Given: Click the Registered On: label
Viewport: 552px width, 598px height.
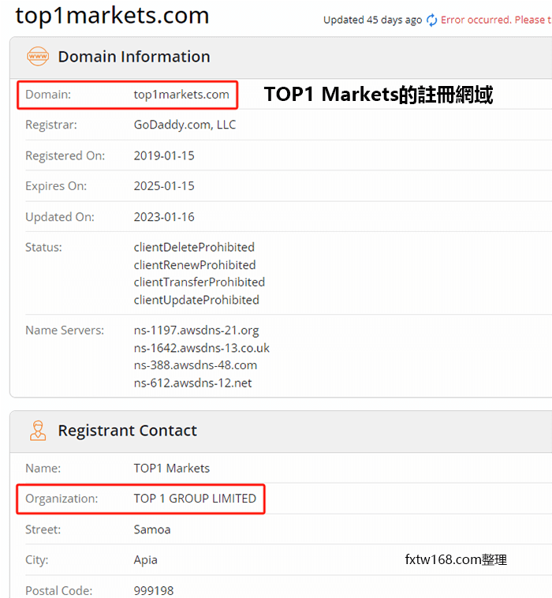Looking at the screenshot, I should [x=65, y=155].
